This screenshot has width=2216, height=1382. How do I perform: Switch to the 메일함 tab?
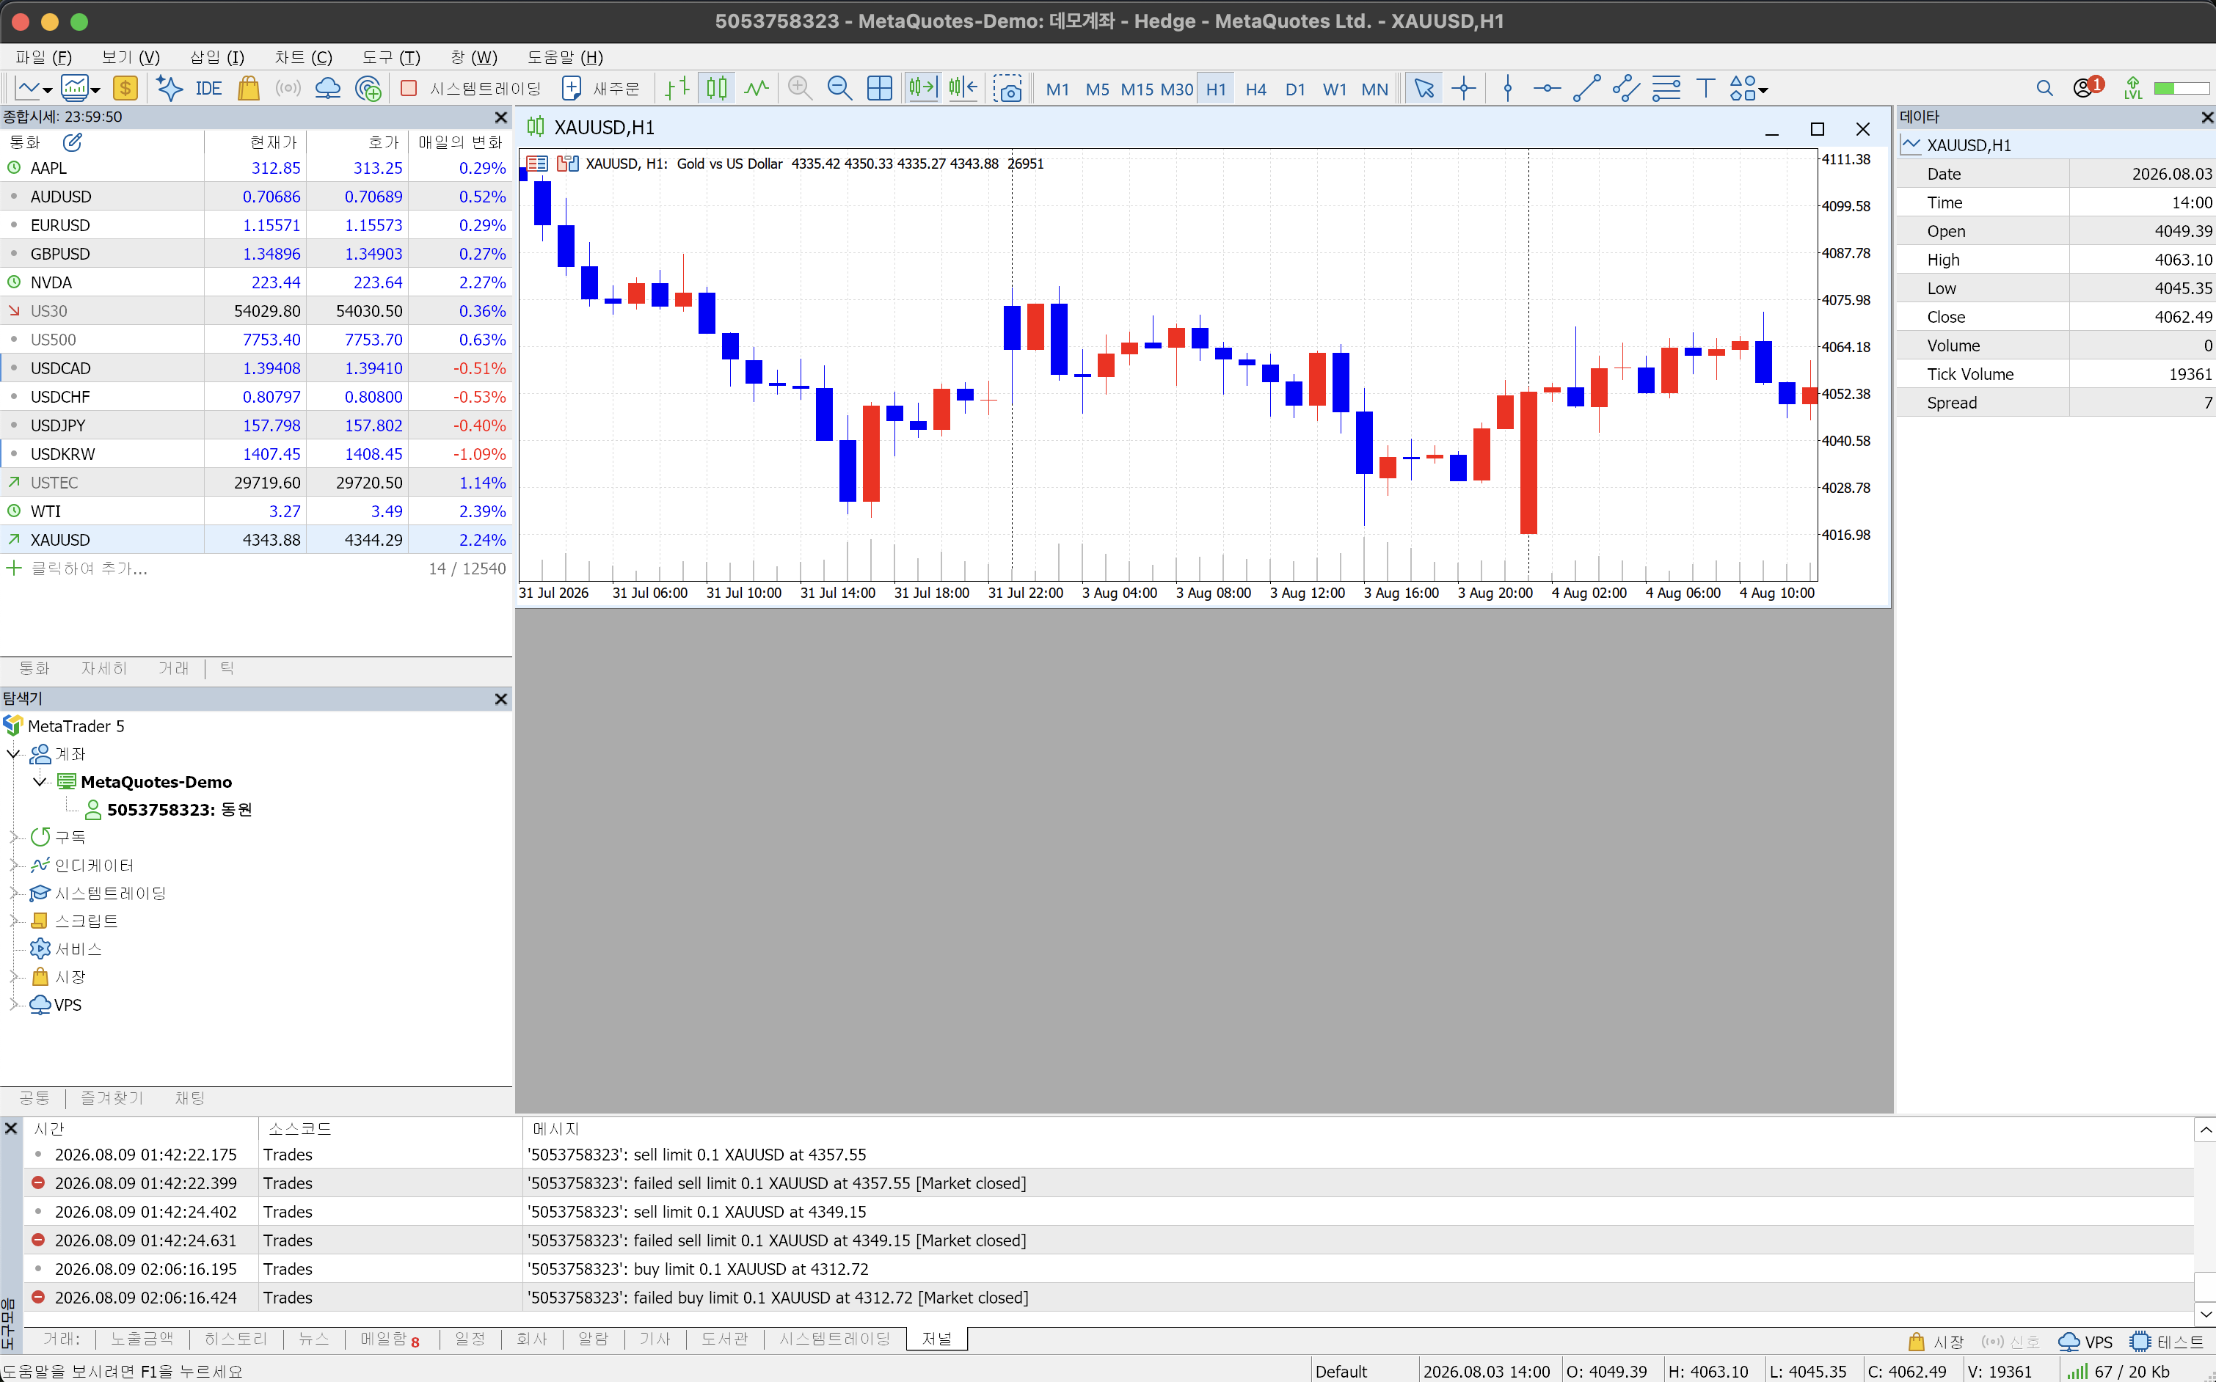[390, 1339]
